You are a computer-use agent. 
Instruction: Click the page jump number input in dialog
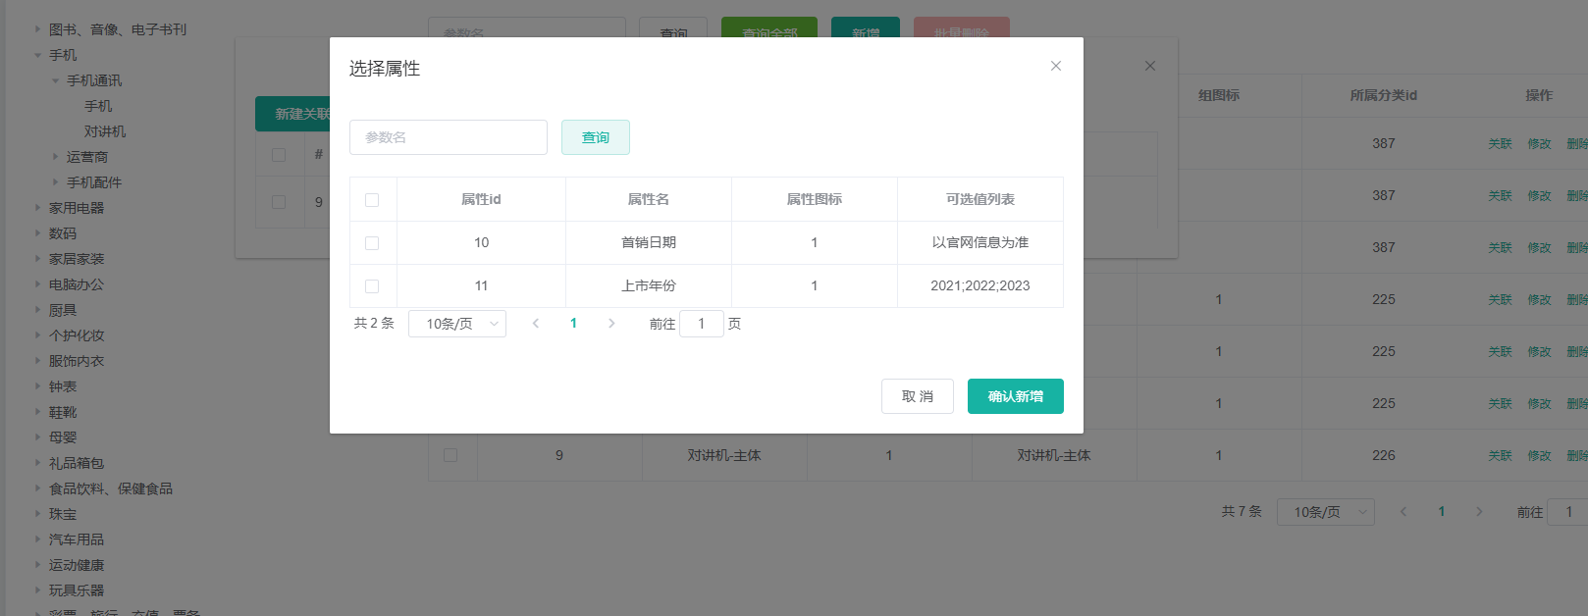tap(701, 324)
